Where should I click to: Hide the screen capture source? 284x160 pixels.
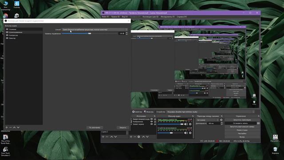152,124
